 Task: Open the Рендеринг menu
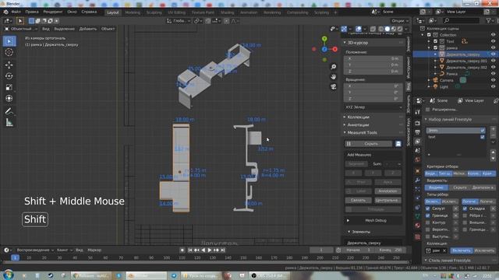pyautogui.click(x=53, y=12)
